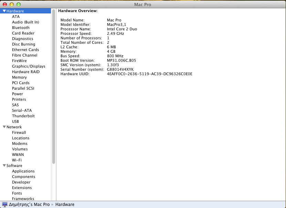
Task: Select USB in the sidebar
Action: (15, 121)
